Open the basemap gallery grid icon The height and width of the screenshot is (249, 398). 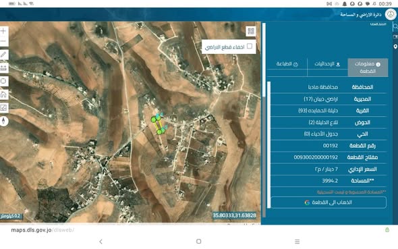coord(251,31)
